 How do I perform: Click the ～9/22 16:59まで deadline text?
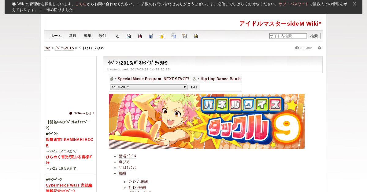(x=61, y=169)
